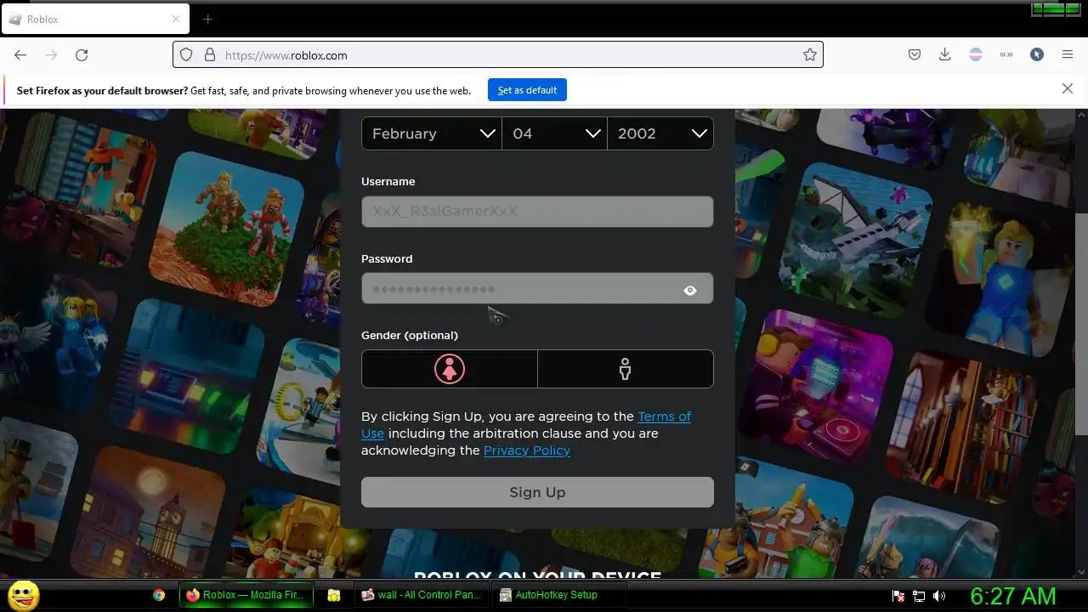
Task: Click the browser forward arrow
Action: point(51,54)
